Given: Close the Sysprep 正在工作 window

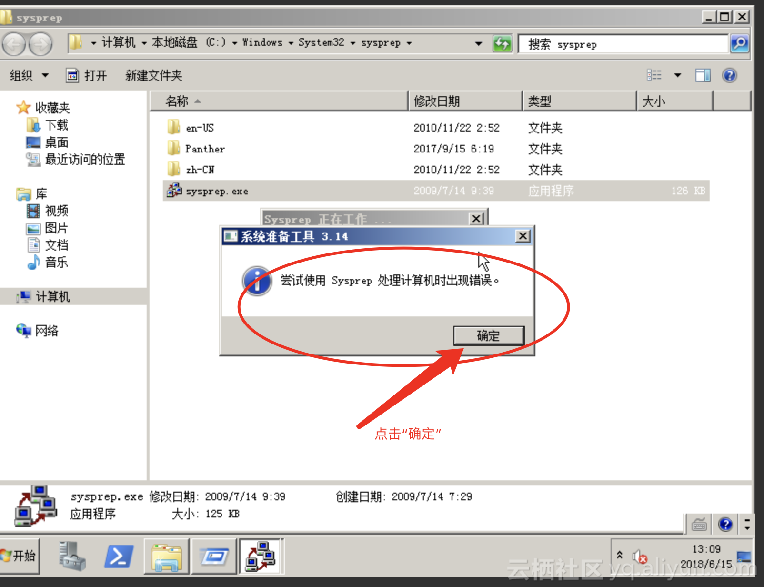Looking at the screenshot, I should pos(476,218).
